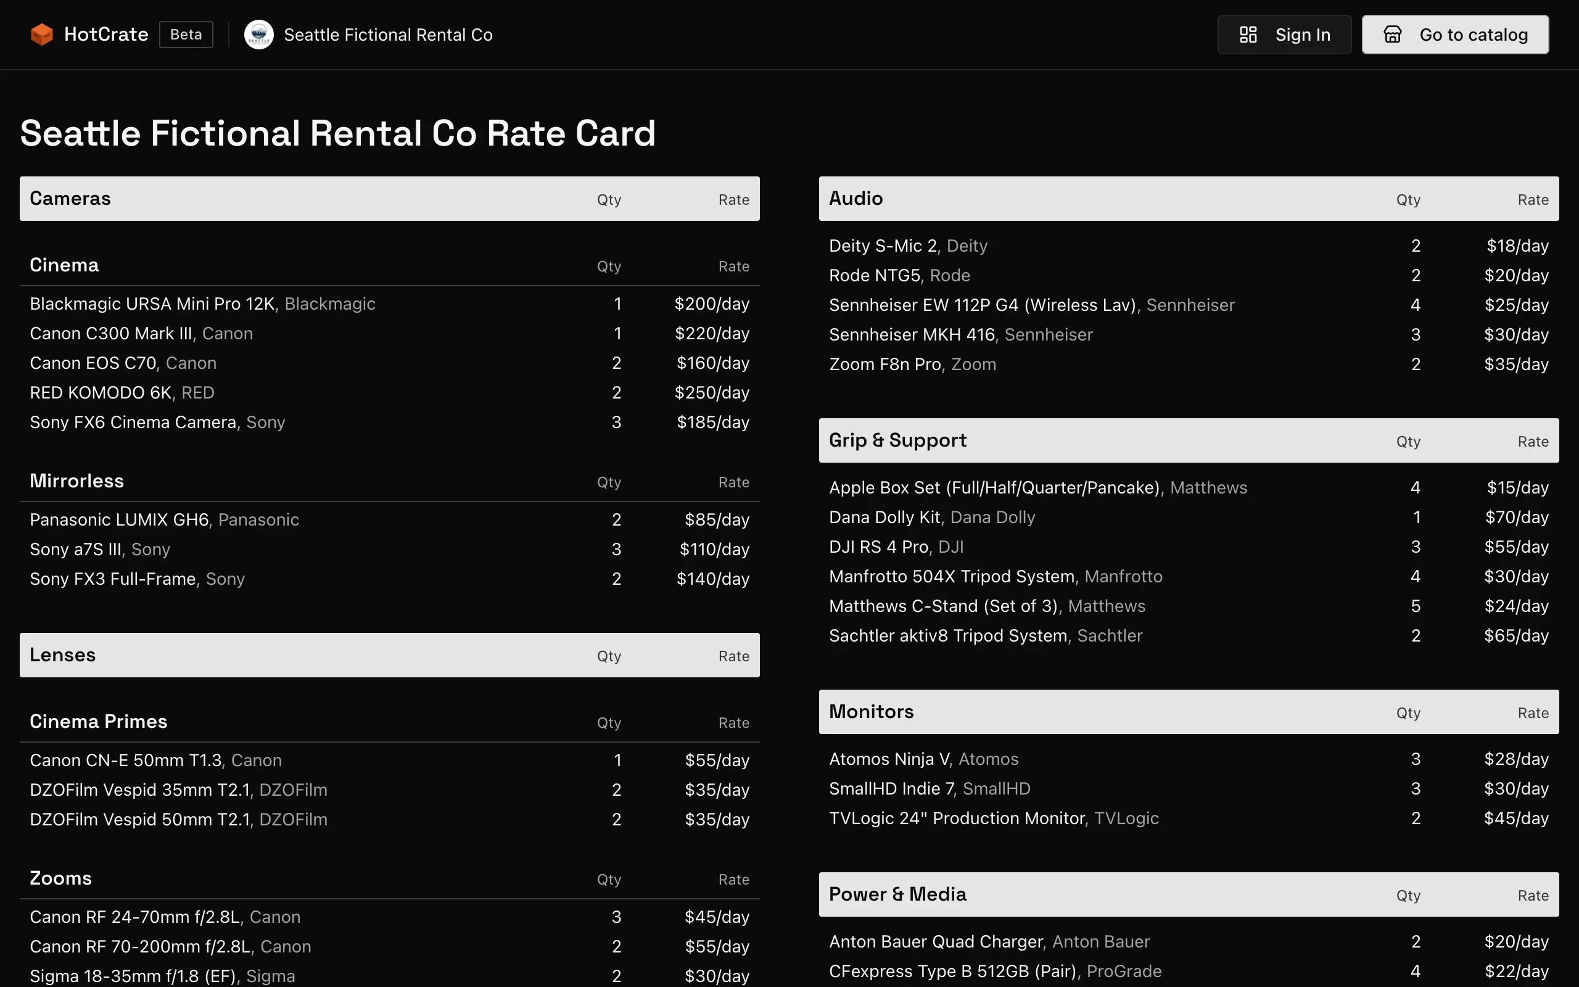Click the Zooms subcategory heading

point(60,878)
